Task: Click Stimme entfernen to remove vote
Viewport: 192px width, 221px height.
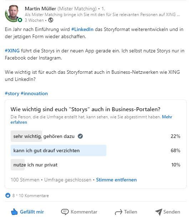Action: pyautogui.click(x=116, y=180)
